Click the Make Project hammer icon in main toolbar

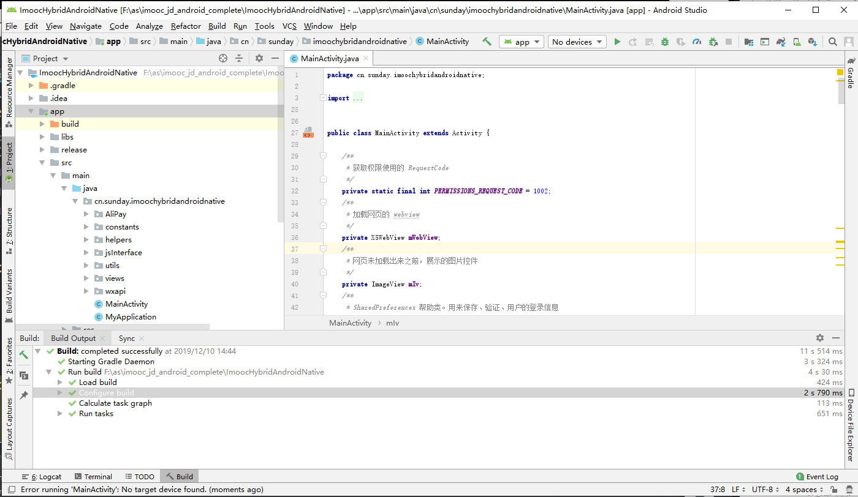click(487, 42)
